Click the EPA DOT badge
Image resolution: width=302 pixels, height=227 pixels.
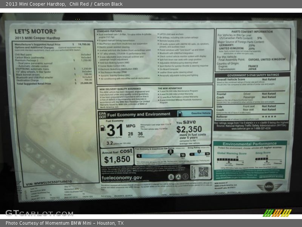[102, 115]
